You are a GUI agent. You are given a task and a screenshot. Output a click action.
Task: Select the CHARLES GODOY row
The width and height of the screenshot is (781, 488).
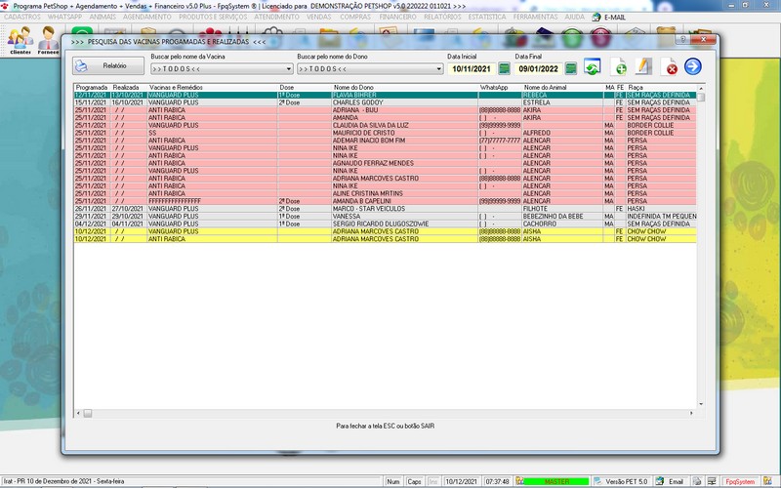tap(385, 102)
